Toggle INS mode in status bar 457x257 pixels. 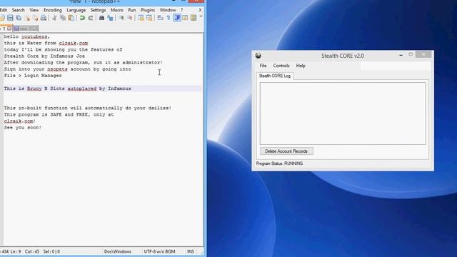click(x=191, y=251)
